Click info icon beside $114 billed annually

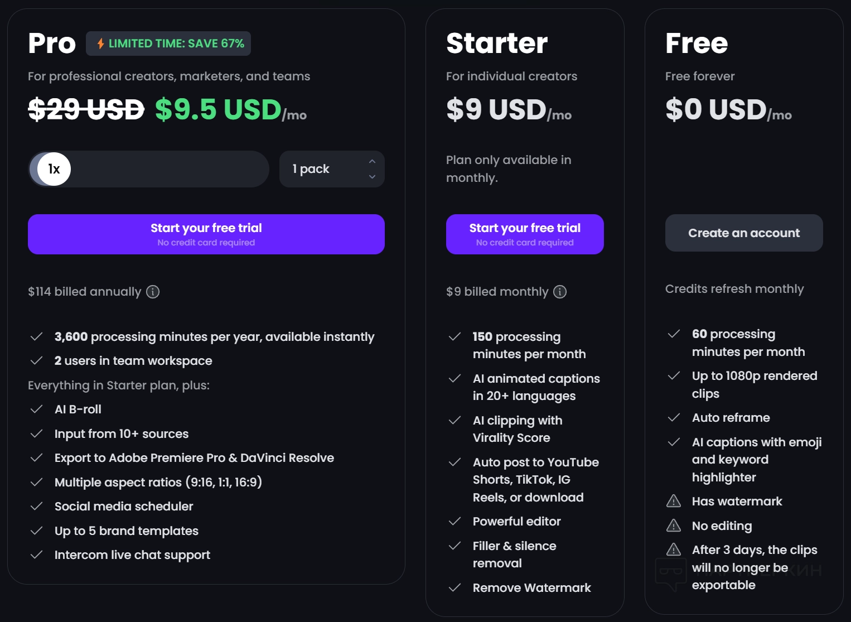(x=153, y=292)
